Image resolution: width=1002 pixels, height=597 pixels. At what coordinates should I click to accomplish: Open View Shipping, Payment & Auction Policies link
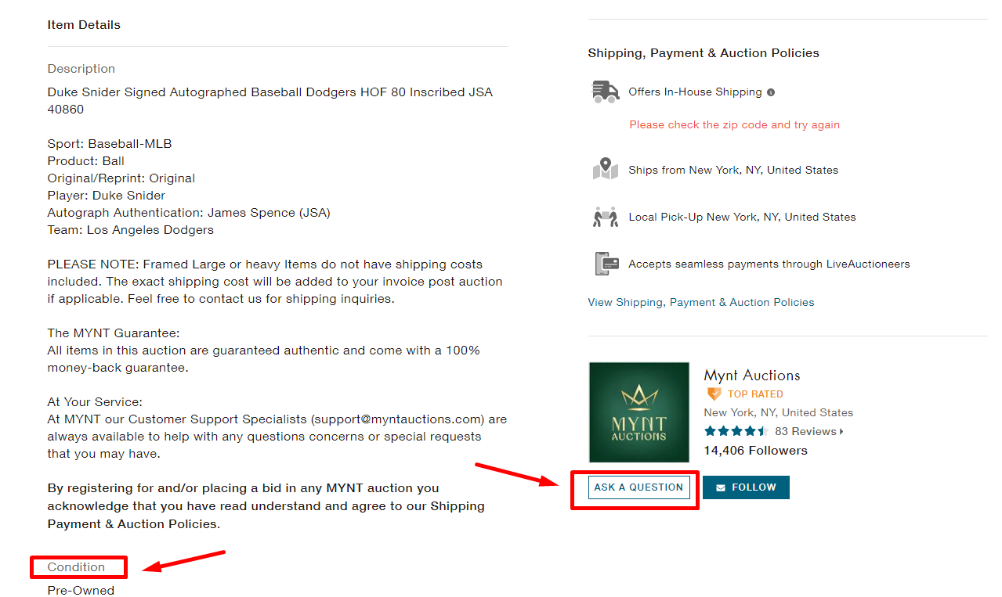coord(701,302)
